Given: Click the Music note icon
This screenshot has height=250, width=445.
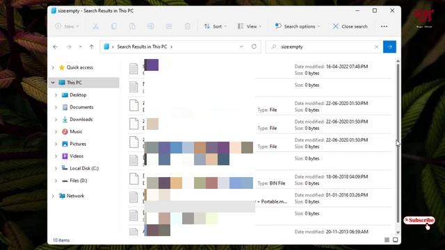Looking at the screenshot, I should coord(65,131).
